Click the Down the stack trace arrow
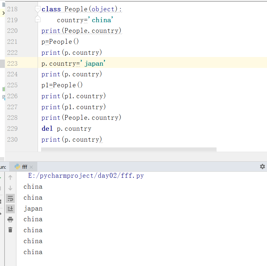Viewport: 267px width, 266px height. tap(10, 188)
